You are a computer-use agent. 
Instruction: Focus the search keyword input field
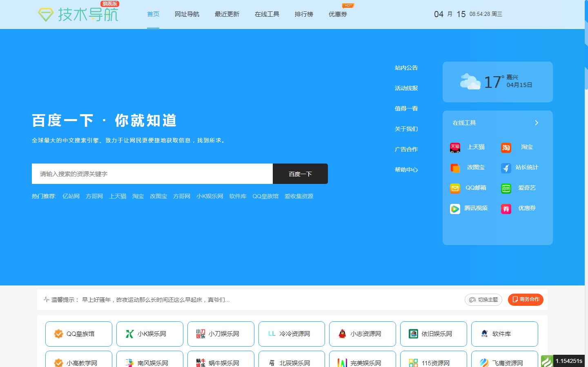tap(152, 174)
